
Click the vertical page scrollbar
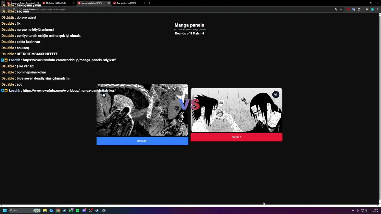pyautogui.click(x=380, y=107)
